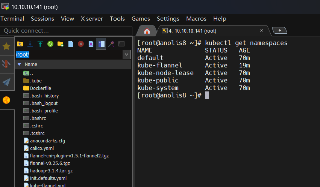
Task: Click the download selected files icon
Action: (30, 44)
